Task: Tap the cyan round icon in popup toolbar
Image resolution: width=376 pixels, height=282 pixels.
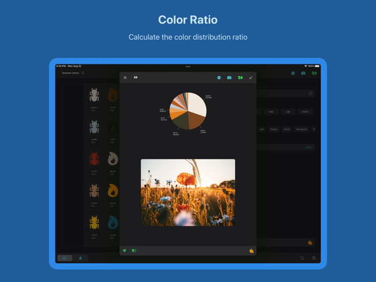Action: (x=219, y=77)
